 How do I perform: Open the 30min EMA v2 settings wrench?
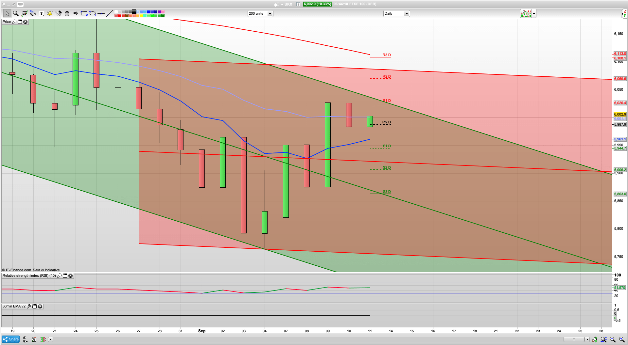29,306
